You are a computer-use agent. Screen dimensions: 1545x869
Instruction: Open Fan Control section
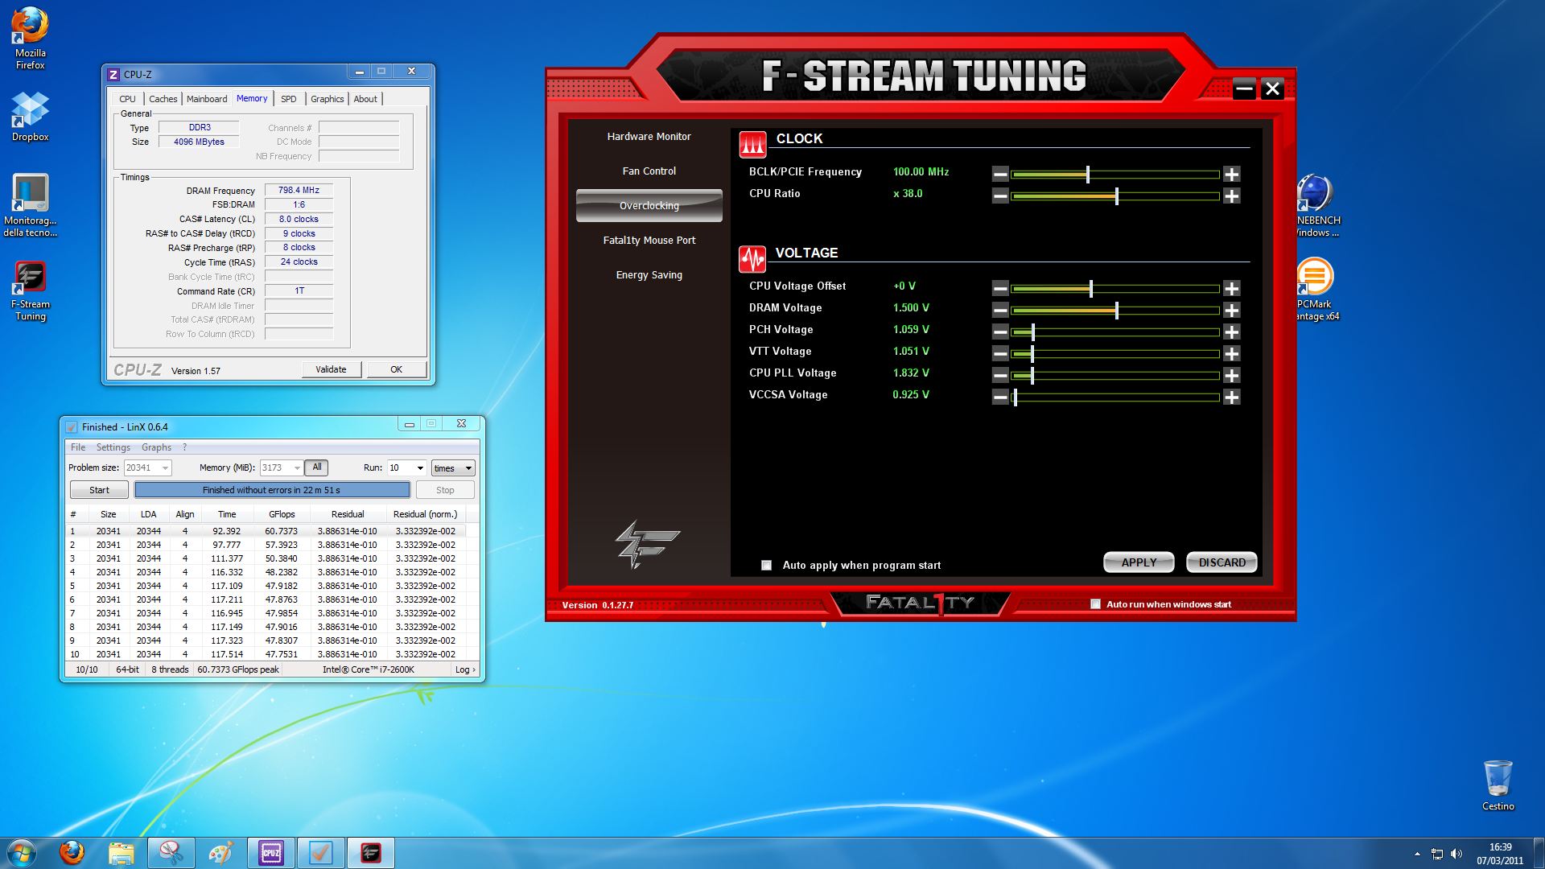click(x=649, y=171)
